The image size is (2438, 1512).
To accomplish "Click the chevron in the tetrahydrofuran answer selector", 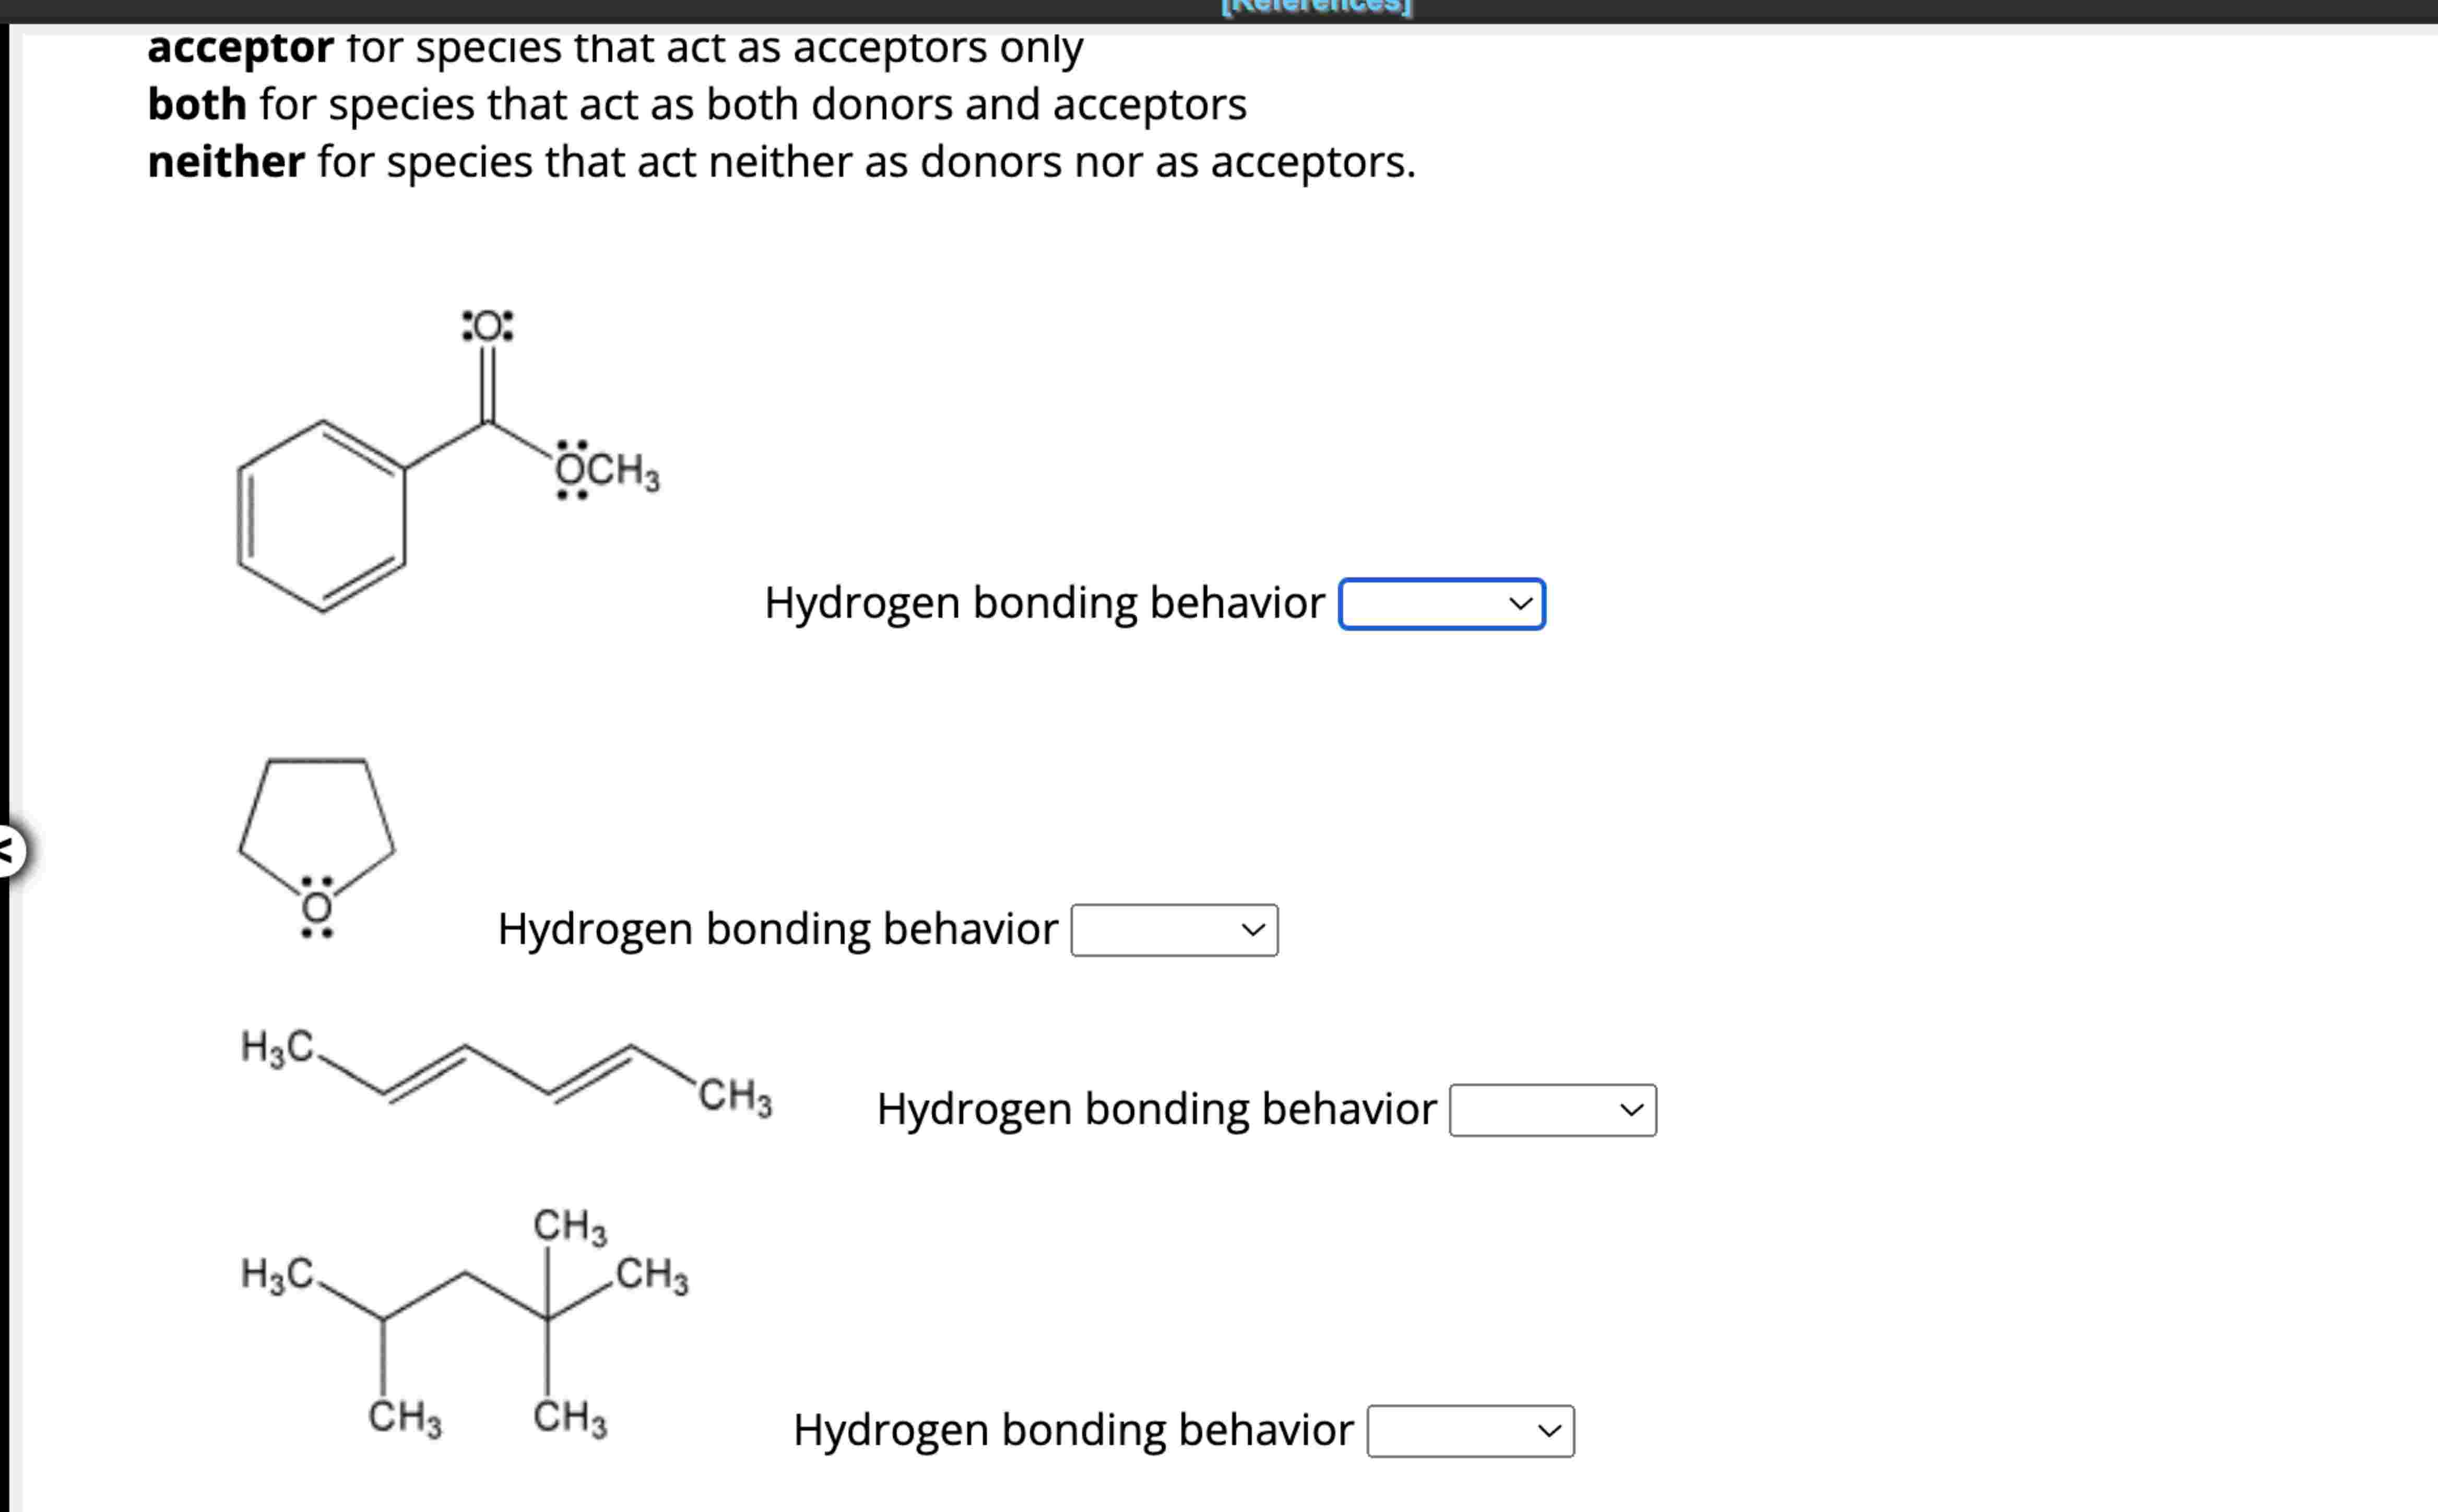I will point(1253,930).
